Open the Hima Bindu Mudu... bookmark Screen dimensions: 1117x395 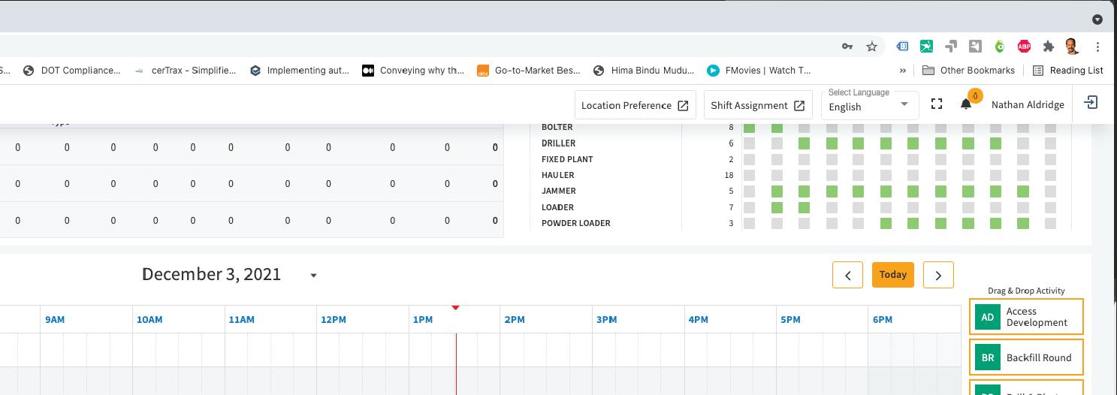pyautogui.click(x=644, y=70)
